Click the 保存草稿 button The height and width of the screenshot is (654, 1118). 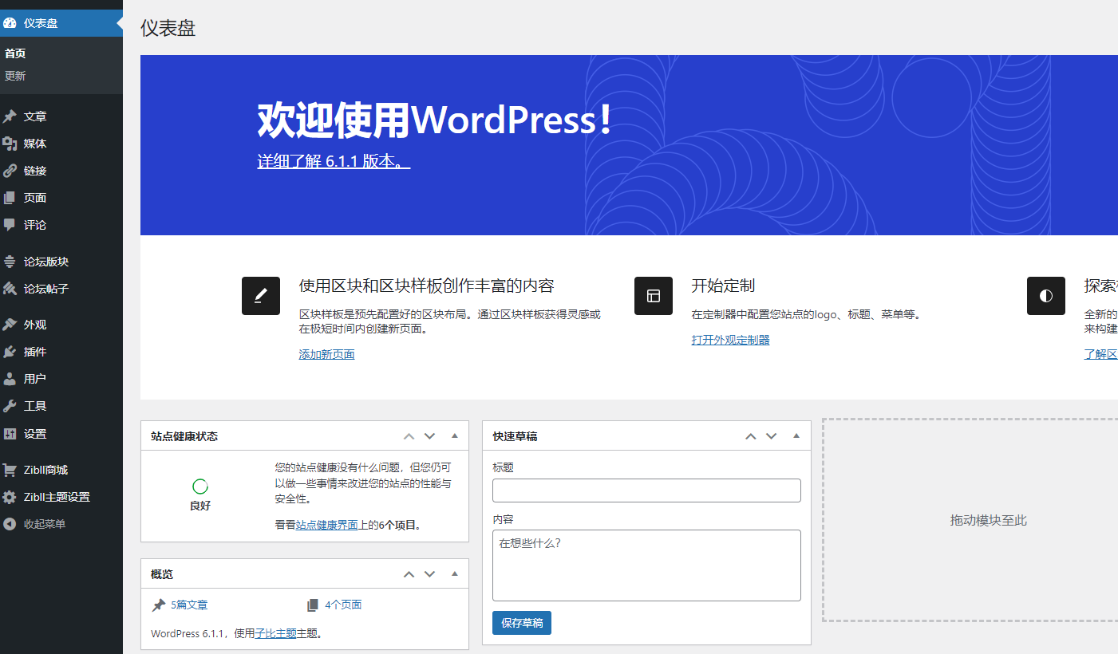click(522, 623)
